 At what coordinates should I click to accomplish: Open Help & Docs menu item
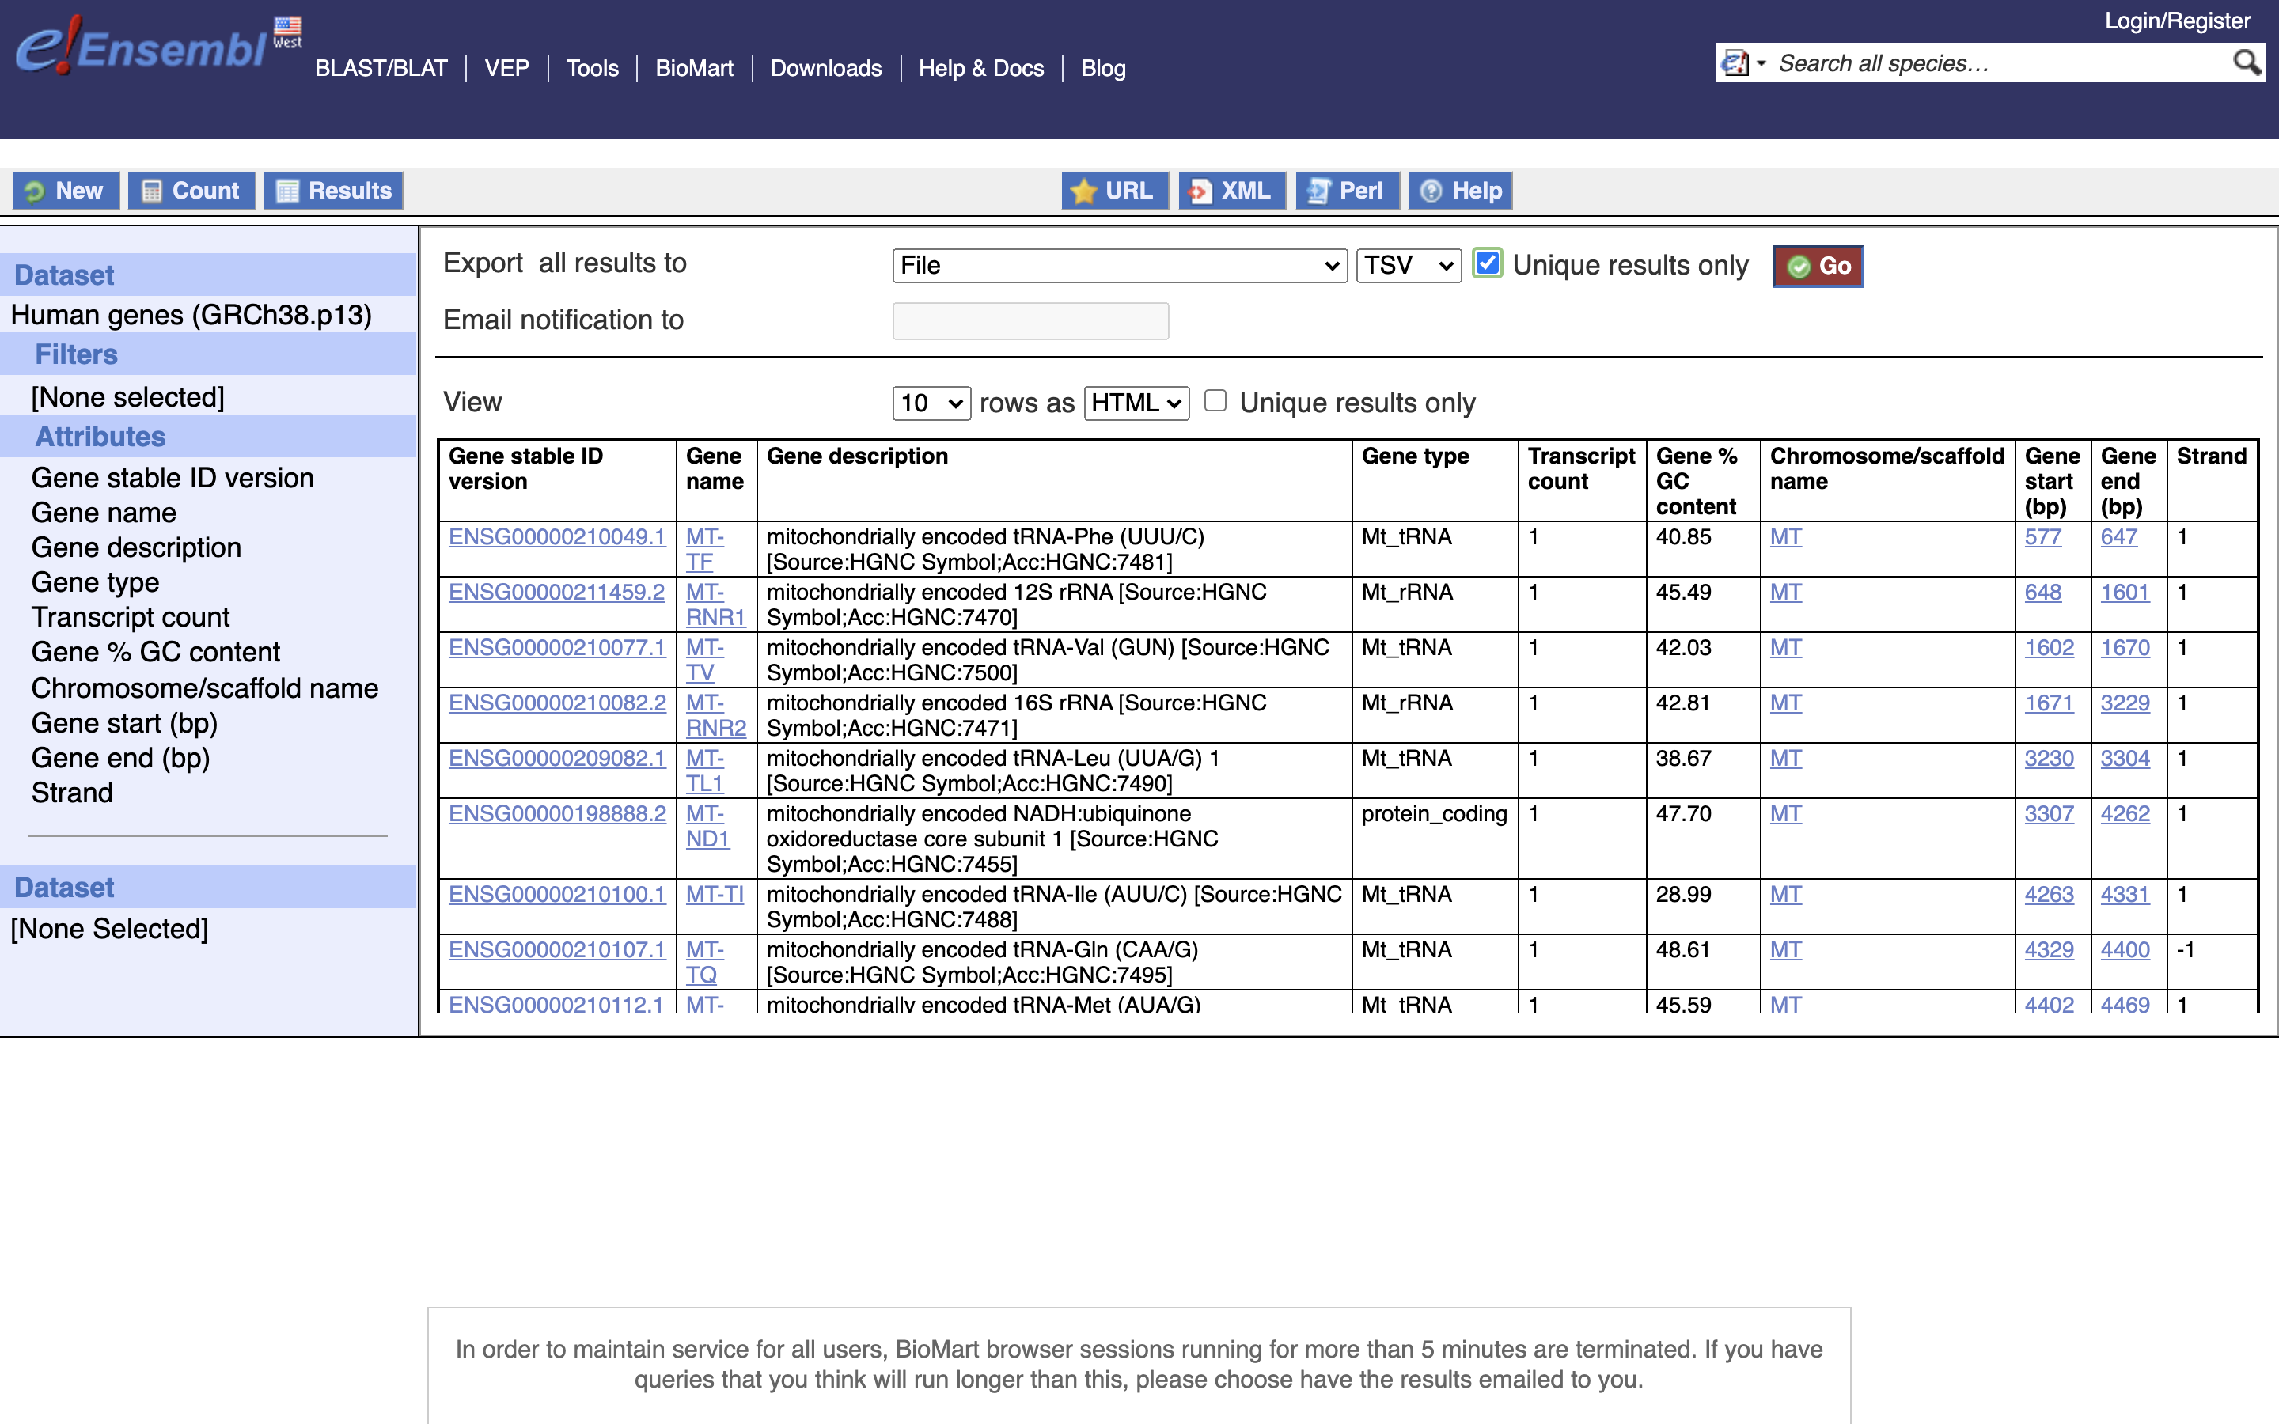coord(981,68)
